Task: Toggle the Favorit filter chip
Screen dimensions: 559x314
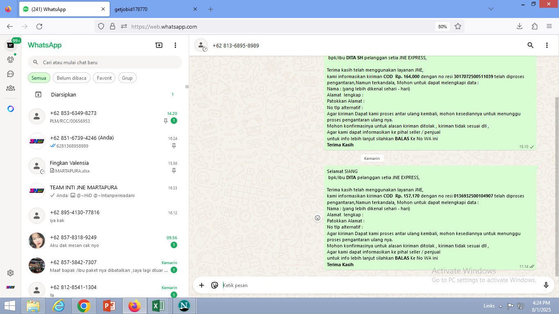Action: pyautogui.click(x=104, y=78)
